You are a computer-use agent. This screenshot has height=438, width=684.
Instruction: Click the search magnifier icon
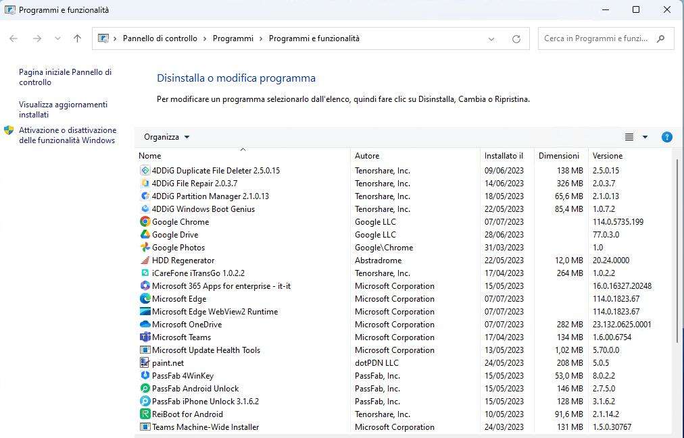tap(661, 38)
